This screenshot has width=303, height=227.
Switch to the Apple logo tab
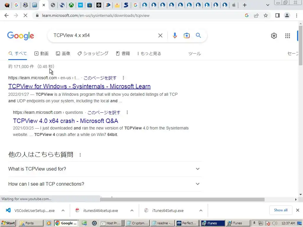pyautogui.click(x=234, y=5)
